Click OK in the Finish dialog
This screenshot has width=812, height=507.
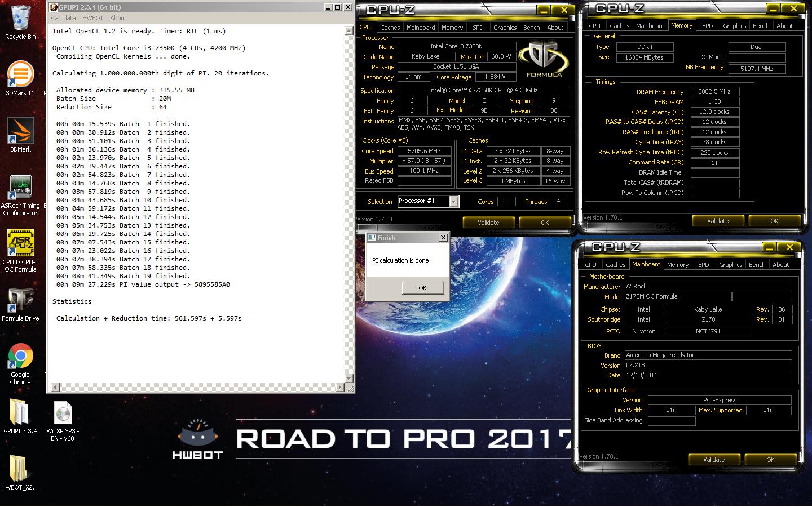click(x=422, y=288)
